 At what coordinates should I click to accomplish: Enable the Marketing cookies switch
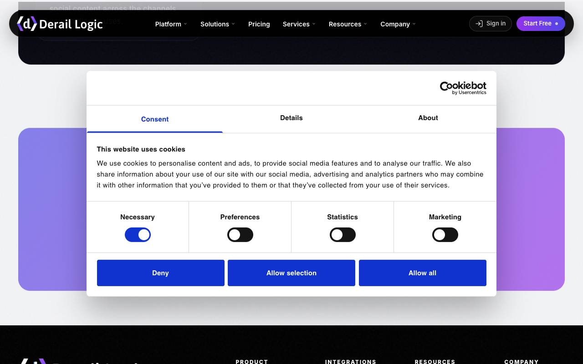tap(445, 235)
